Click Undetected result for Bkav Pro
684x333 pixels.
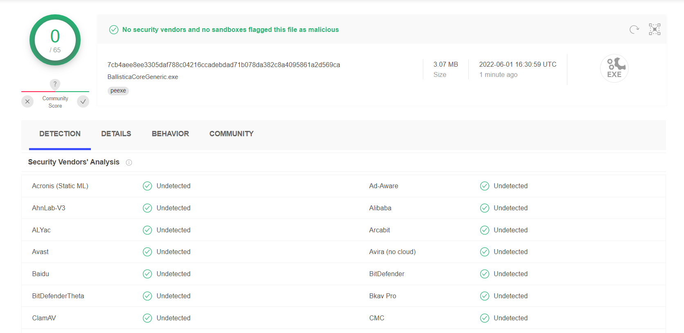(x=510, y=296)
